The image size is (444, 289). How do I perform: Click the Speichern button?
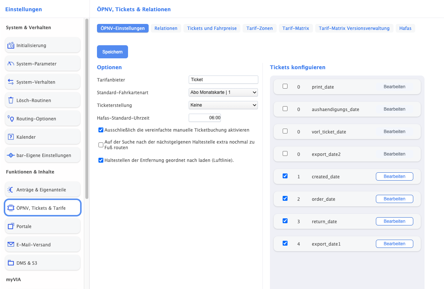[x=112, y=52]
